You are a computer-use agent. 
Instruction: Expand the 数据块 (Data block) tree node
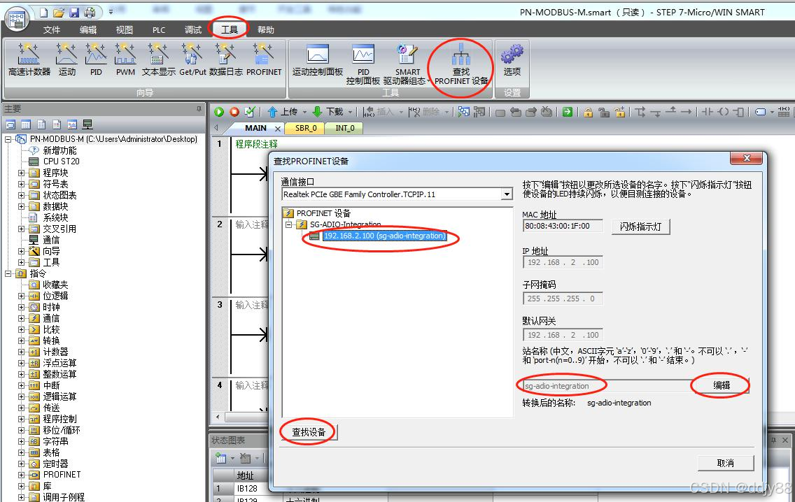click(21, 206)
